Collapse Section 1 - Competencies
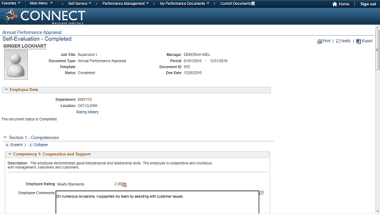The height and width of the screenshot is (214, 380). pos(5,137)
